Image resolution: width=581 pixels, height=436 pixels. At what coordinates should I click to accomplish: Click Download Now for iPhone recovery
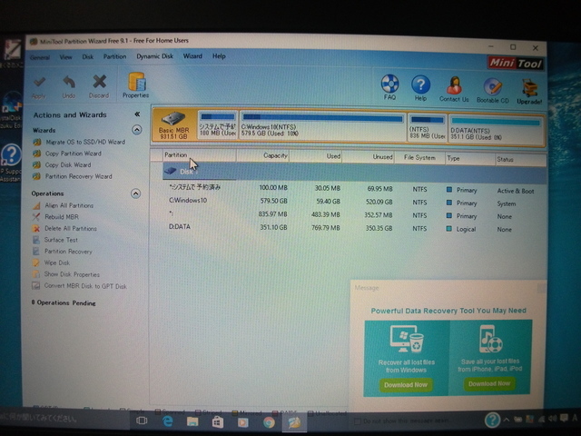coord(489,383)
